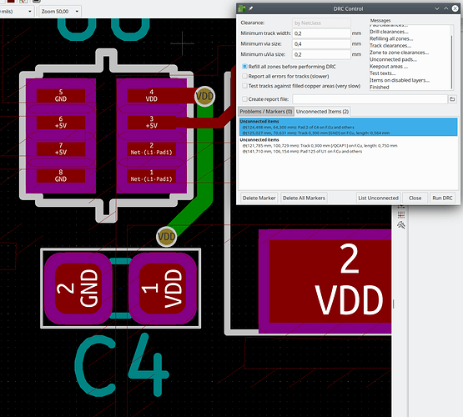Image resolution: width=463 pixels, height=417 pixels.
Task: Click the Delete Marker button
Action: tap(259, 198)
